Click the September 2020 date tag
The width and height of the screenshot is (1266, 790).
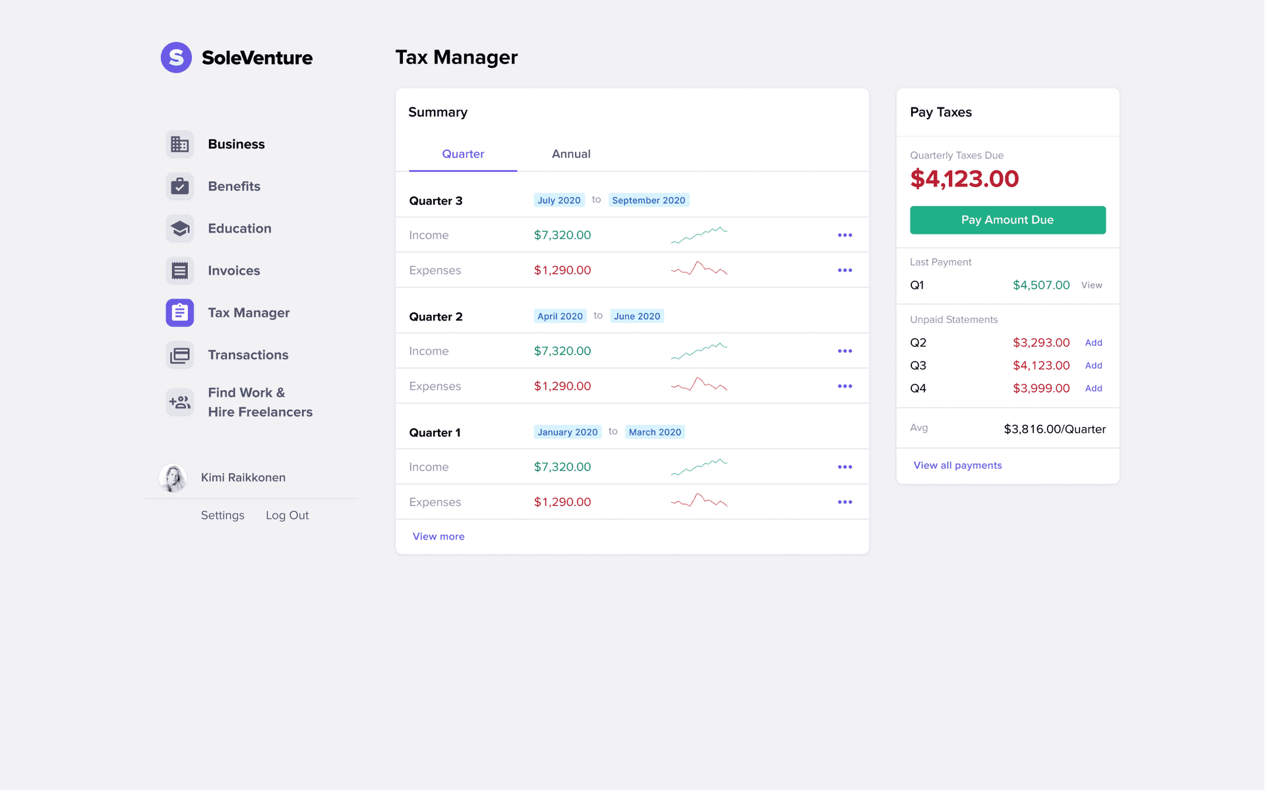click(x=648, y=200)
